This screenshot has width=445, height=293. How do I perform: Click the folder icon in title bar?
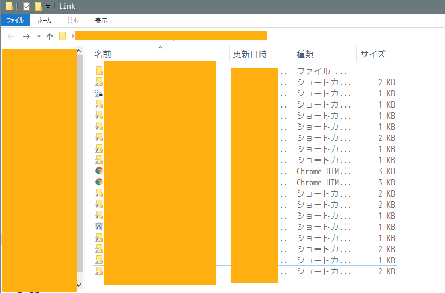[9, 6]
